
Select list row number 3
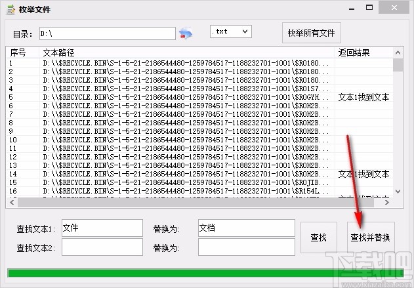tap(199, 80)
